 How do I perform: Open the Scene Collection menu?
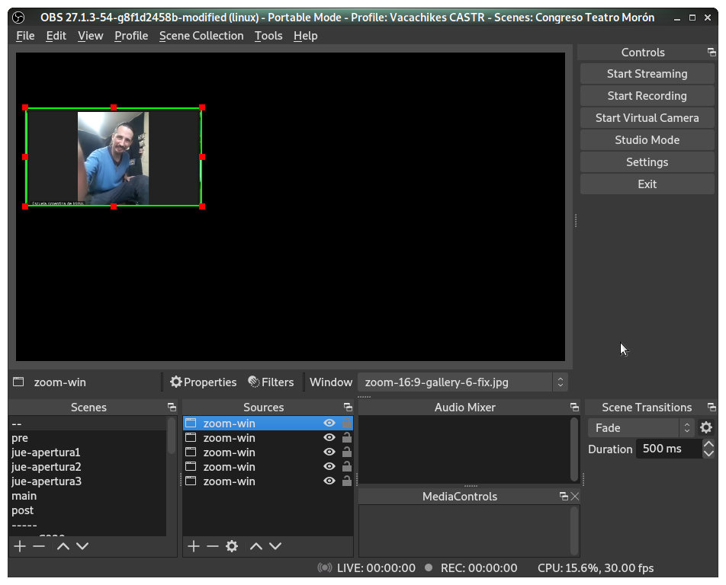[201, 36]
